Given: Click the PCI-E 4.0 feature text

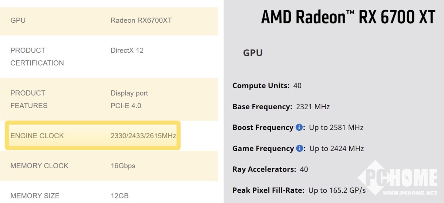Looking at the screenshot, I should tap(126, 106).
